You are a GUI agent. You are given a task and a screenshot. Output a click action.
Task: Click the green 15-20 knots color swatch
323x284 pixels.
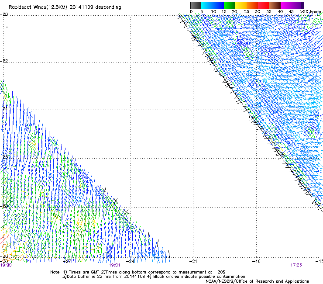pos(230,5)
